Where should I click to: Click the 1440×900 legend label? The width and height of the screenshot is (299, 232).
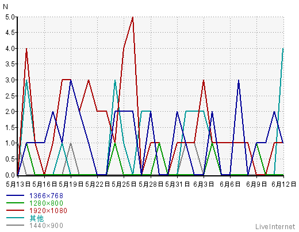46,226
